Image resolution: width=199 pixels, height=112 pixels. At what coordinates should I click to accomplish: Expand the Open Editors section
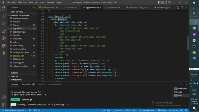[22, 12]
